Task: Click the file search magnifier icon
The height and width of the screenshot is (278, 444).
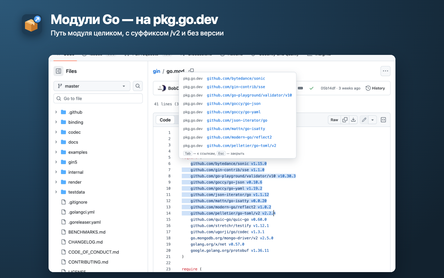Action: pos(138,86)
